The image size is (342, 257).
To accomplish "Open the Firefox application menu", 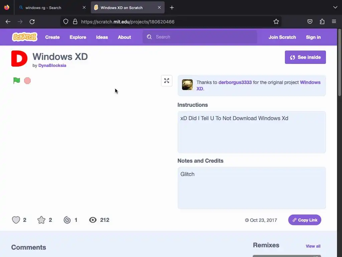I will click(x=334, y=22).
